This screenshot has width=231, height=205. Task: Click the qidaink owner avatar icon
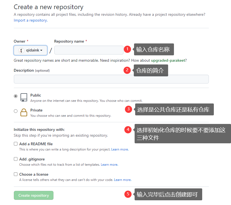(21, 50)
